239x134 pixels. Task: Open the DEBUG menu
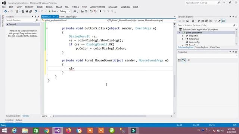coord(49,7)
